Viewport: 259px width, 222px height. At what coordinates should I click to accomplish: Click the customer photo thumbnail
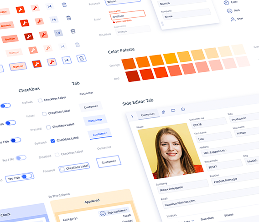pos(171,151)
